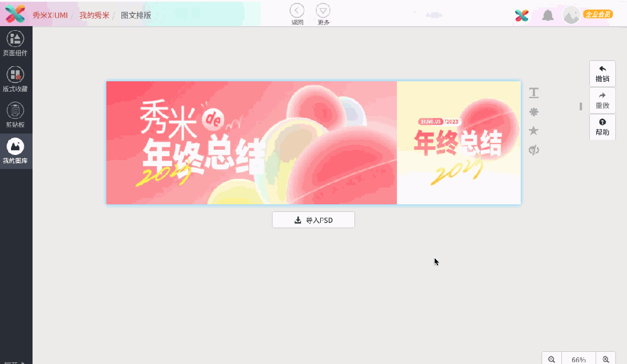Open the notification bell at top right
The image size is (627, 364).
tap(547, 15)
